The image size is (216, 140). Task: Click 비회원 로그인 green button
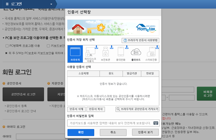click(206, 94)
